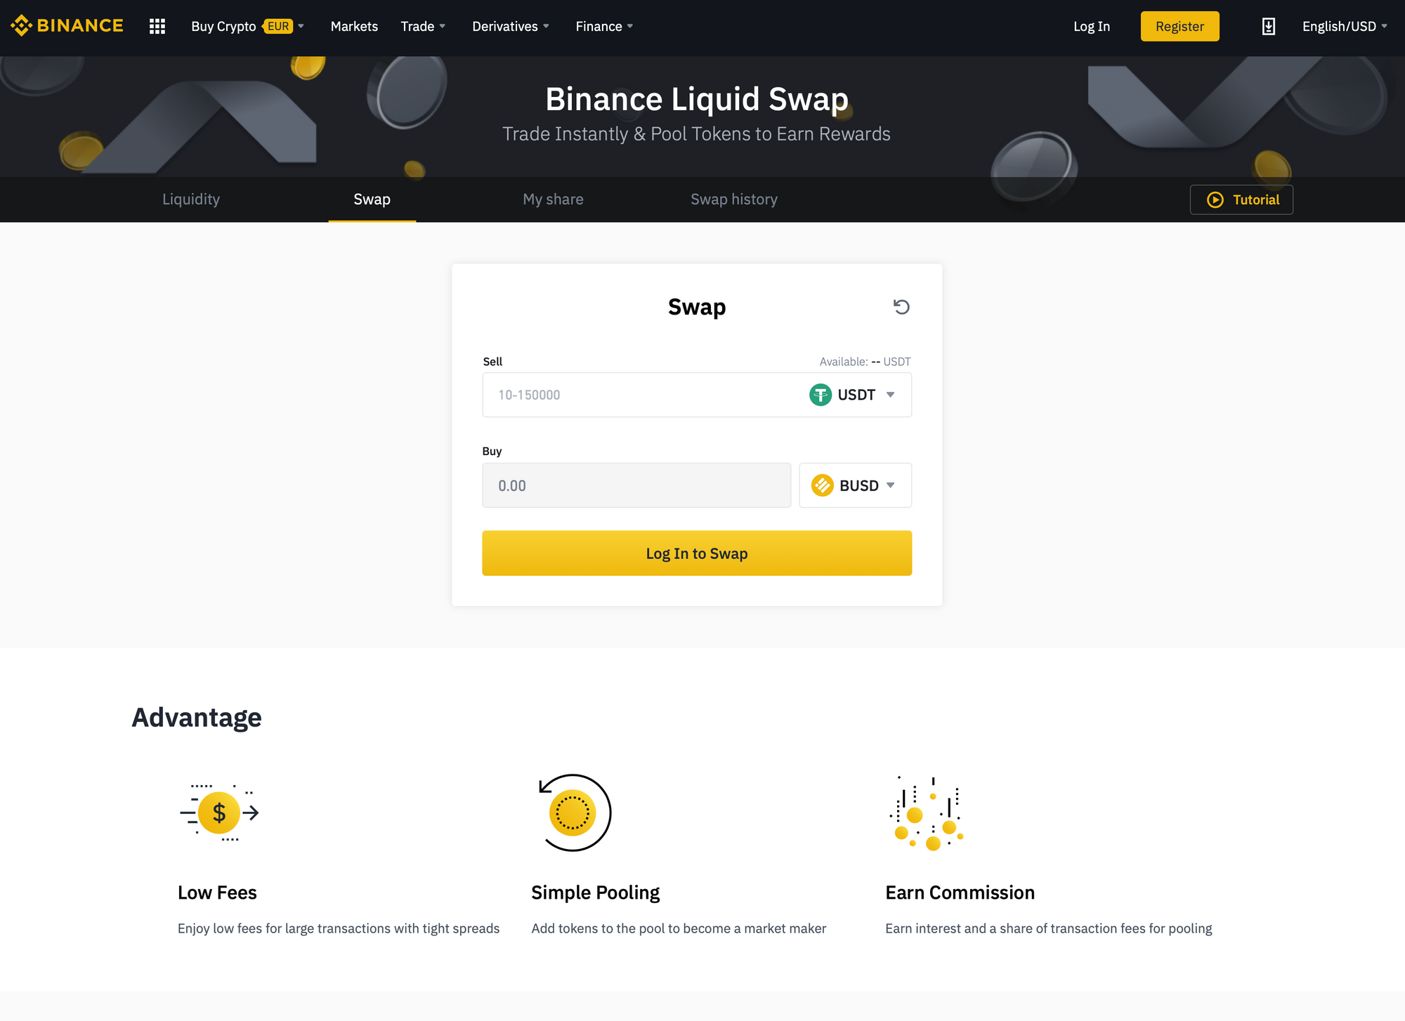
Task: Click the Log In to Swap button
Action: point(697,553)
